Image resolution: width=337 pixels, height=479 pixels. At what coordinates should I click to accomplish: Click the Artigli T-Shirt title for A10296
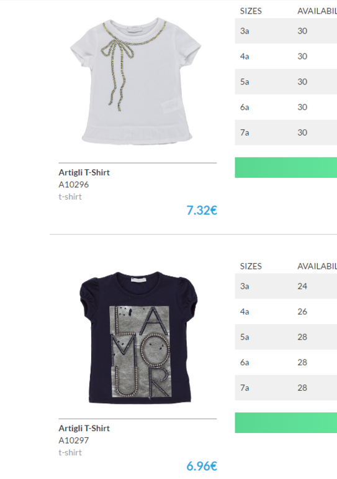tap(84, 172)
